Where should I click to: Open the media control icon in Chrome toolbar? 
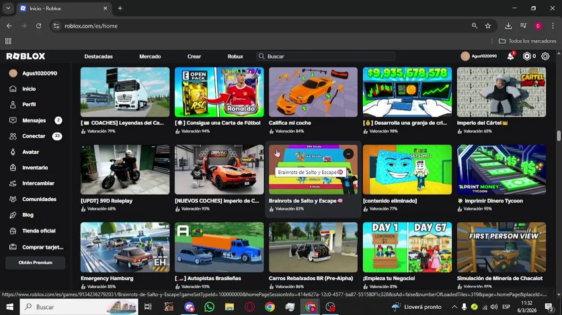coord(523,26)
